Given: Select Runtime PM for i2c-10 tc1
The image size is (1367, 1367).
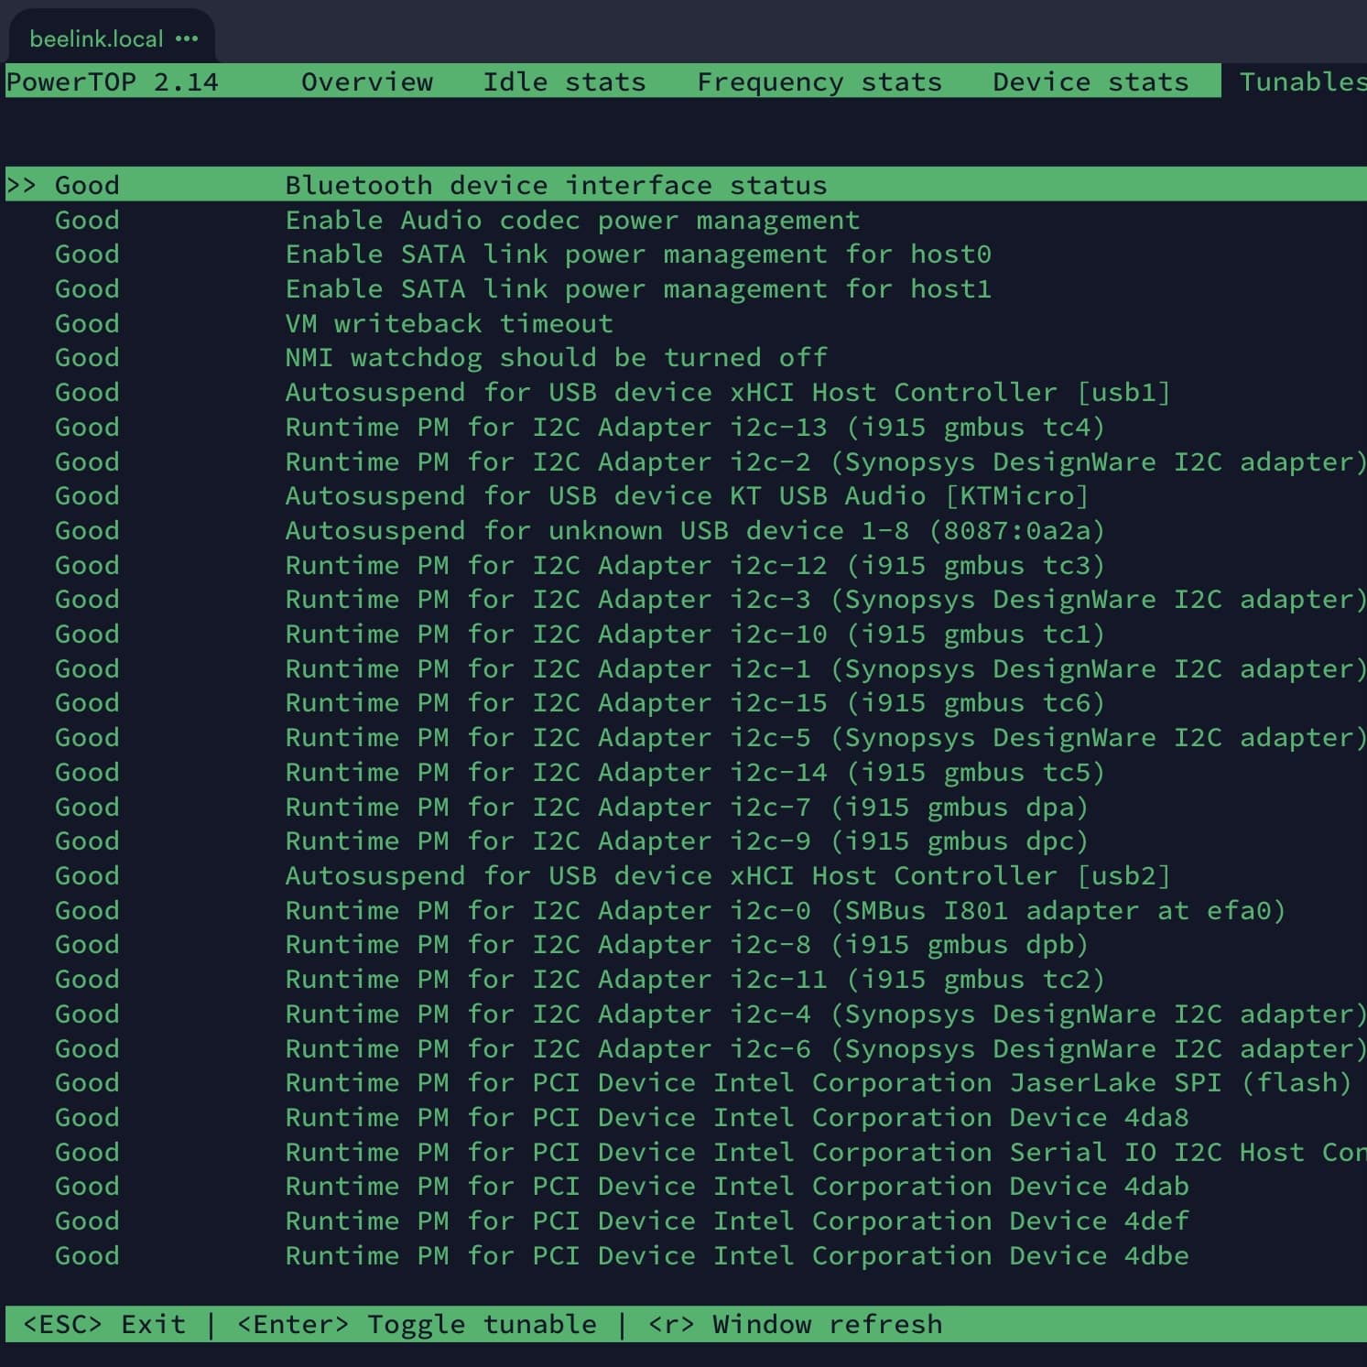Looking at the screenshot, I should pos(695,634).
